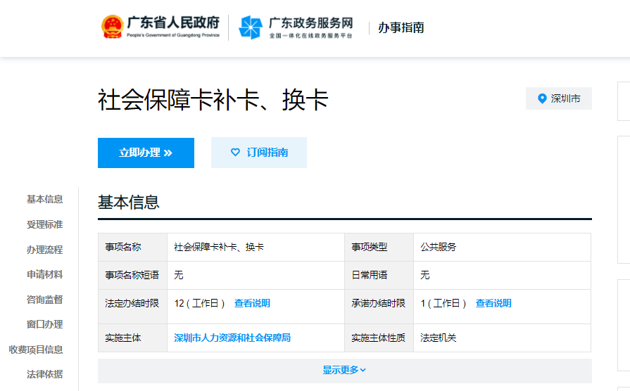Click the 公共服务 value cell
This screenshot has width=630, height=391.
(502, 248)
